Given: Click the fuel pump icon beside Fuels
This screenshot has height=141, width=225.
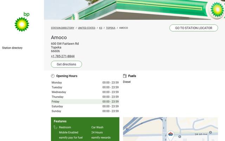Looking at the screenshot, I should pyautogui.click(x=125, y=76).
